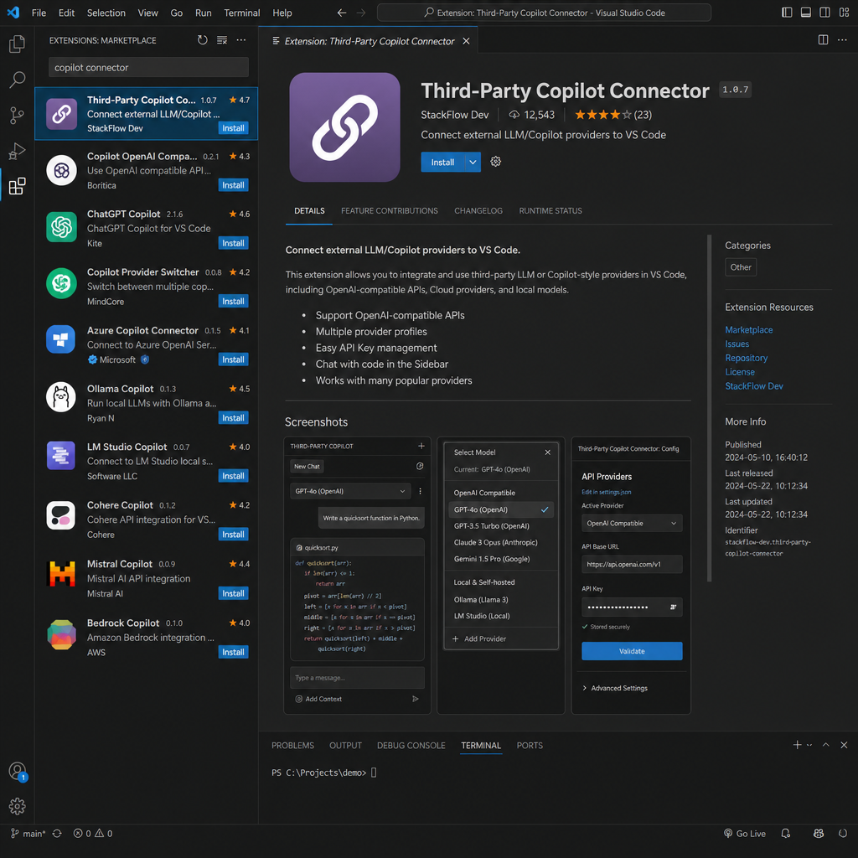Switch to the Changelog tab
The image size is (858, 858).
(x=478, y=210)
